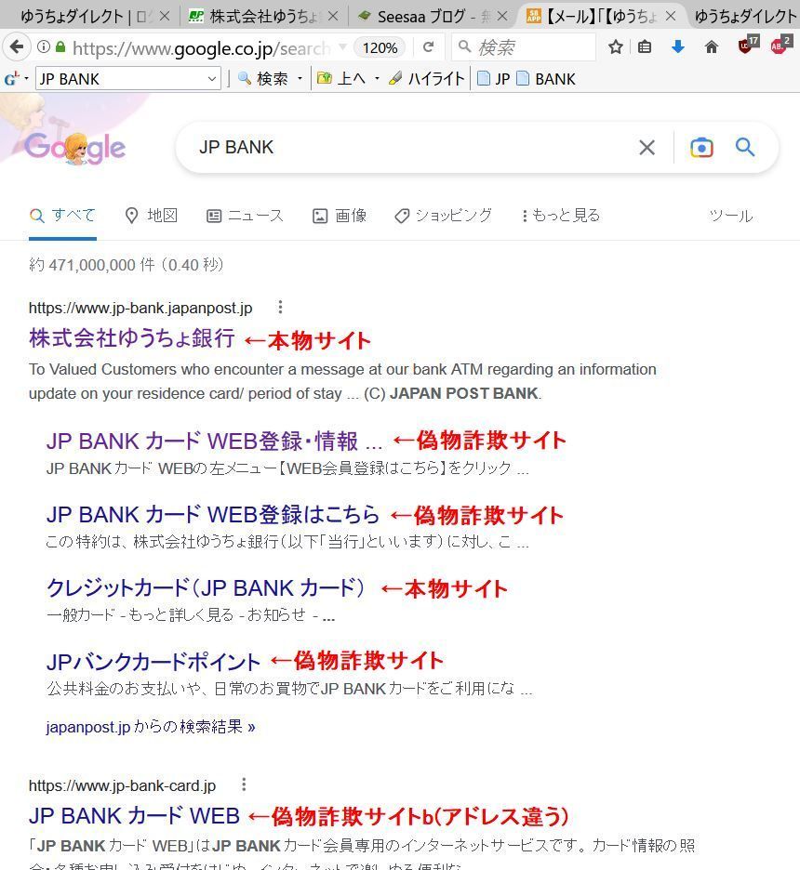
Task: Open the JP BANK toolbar combo box
Action: click(x=128, y=79)
